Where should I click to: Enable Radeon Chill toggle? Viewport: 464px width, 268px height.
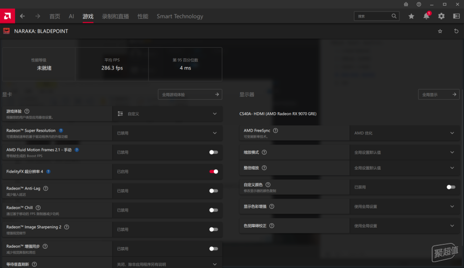214,210
